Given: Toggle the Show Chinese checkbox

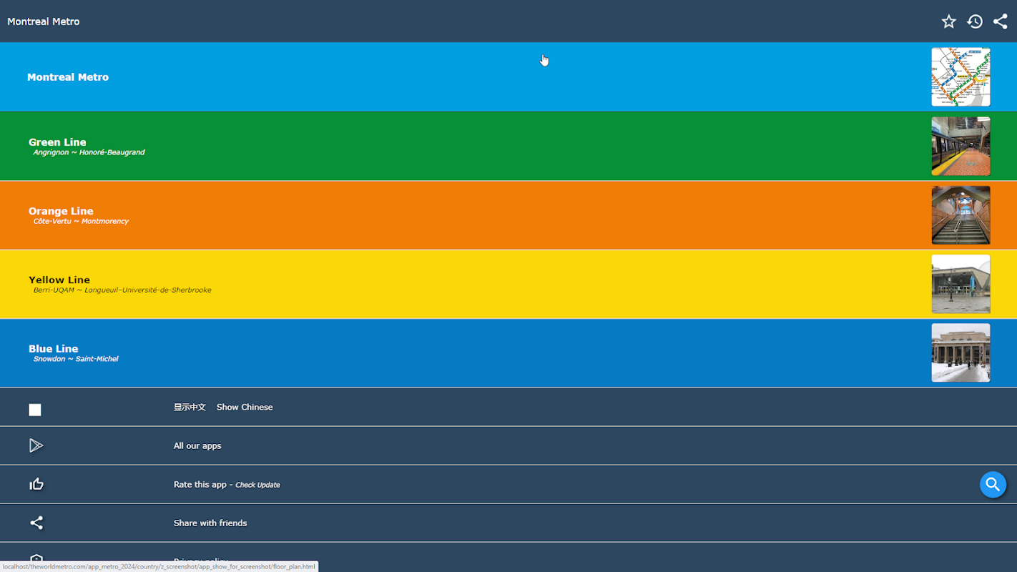Looking at the screenshot, I should click(x=35, y=410).
